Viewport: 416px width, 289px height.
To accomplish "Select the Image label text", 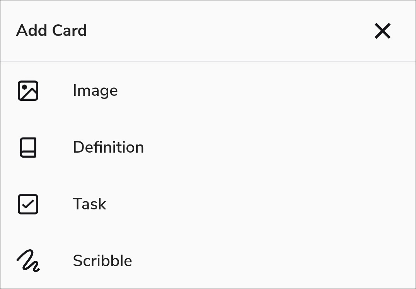I will [x=95, y=91].
